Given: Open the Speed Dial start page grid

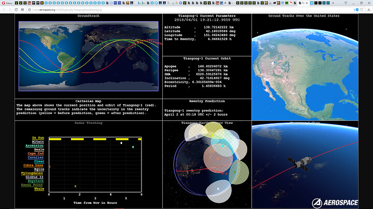Looking at the screenshot, I should (x=22, y=10).
